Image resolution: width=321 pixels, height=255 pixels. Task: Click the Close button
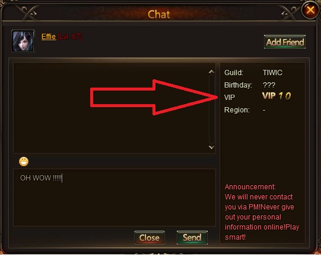click(x=150, y=237)
